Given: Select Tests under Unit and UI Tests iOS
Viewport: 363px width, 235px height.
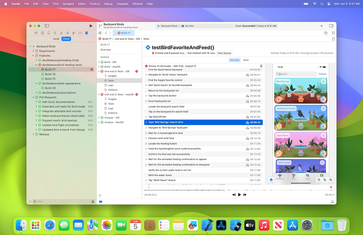Looking at the screenshot, I should [x=112, y=80].
